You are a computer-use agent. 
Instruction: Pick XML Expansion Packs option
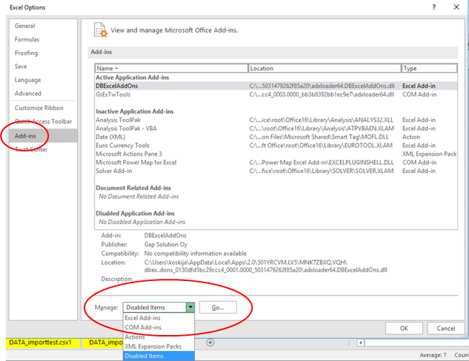(x=153, y=346)
